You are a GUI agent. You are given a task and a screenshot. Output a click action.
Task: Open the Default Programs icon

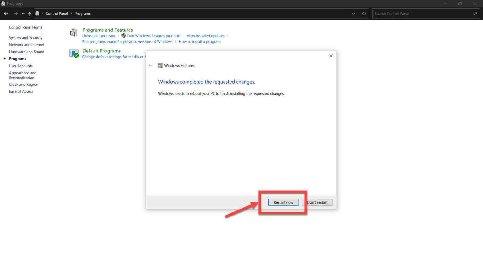tap(74, 53)
